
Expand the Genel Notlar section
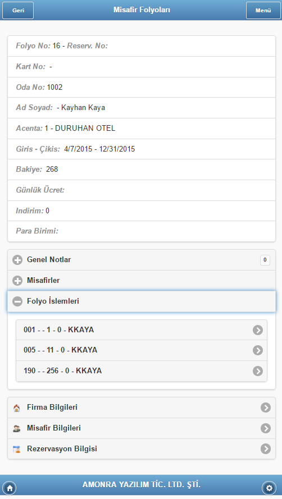(142, 260)
